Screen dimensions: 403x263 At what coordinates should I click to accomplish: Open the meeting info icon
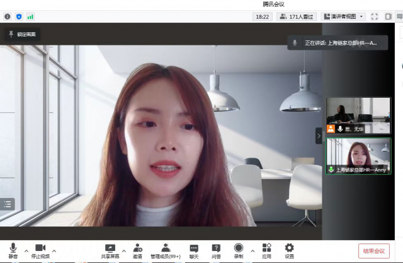click(x=8, y=16)
